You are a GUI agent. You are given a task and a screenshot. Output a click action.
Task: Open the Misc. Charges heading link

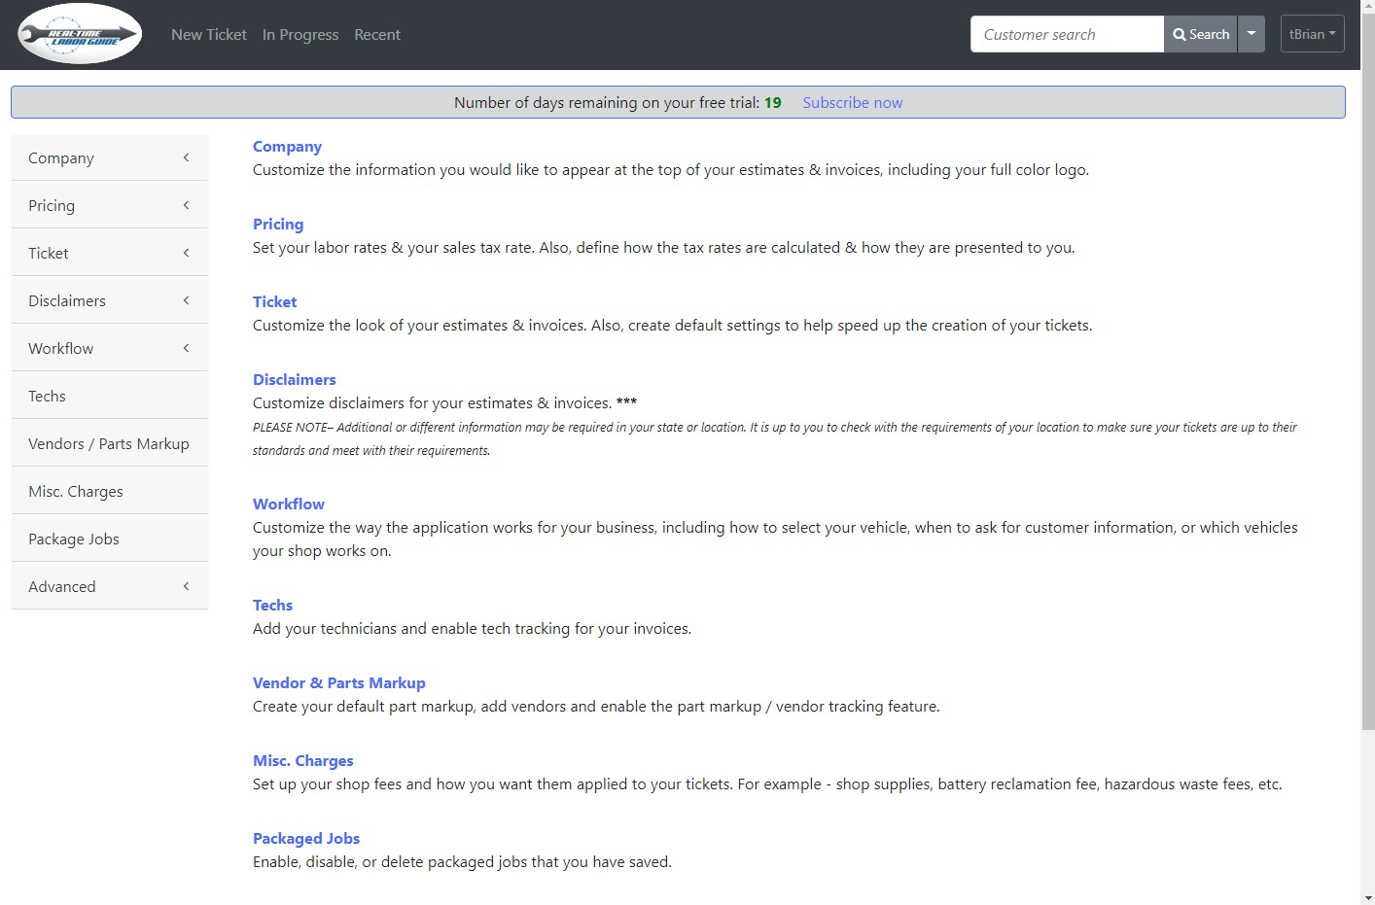(x=303, y=760)
